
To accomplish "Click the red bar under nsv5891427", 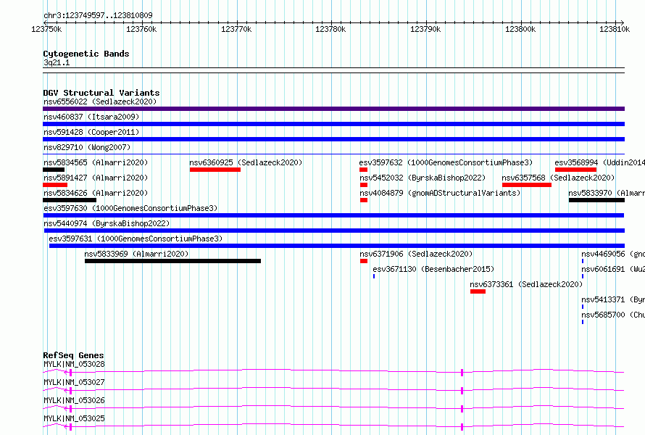I will (55, 185).
